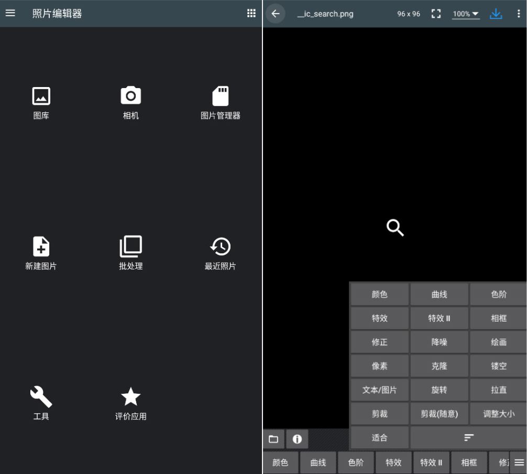The image size is (527, 474).
Task: Launch the 相机 camera icon
Action: pyautogui.click(x=130, y=96)
